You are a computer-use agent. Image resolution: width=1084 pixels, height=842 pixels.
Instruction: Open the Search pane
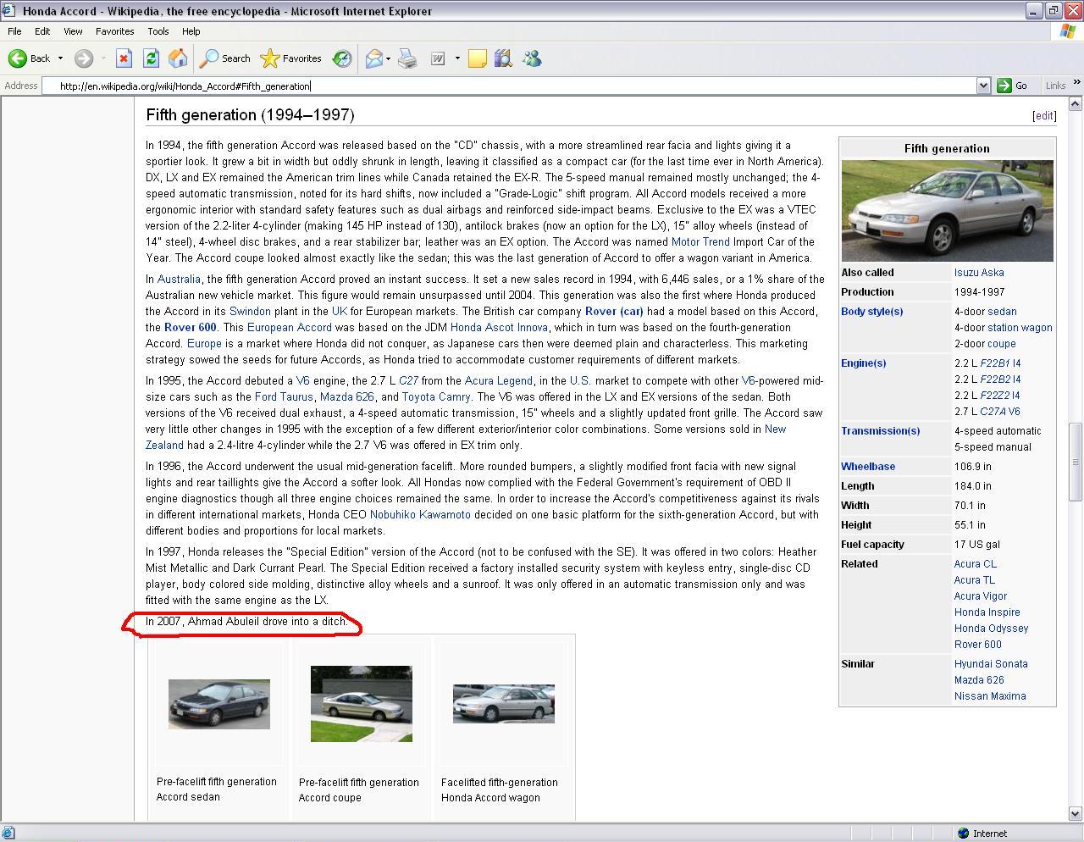pos(224,58)
